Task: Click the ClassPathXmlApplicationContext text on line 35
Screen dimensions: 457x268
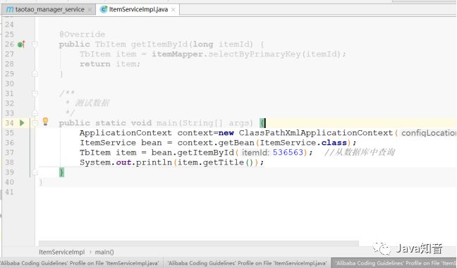Action: (316, 133)
